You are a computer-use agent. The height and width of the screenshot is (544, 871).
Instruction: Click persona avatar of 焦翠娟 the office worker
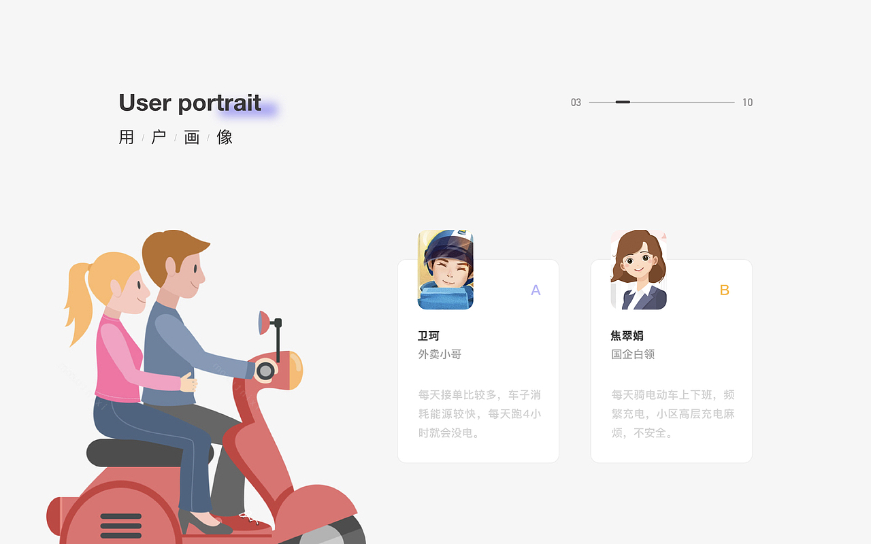[x=638, y=270]
